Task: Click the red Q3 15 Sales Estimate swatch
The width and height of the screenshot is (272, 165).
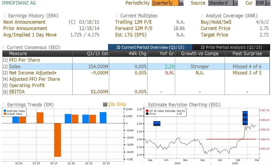Action: tap(147, 111)
